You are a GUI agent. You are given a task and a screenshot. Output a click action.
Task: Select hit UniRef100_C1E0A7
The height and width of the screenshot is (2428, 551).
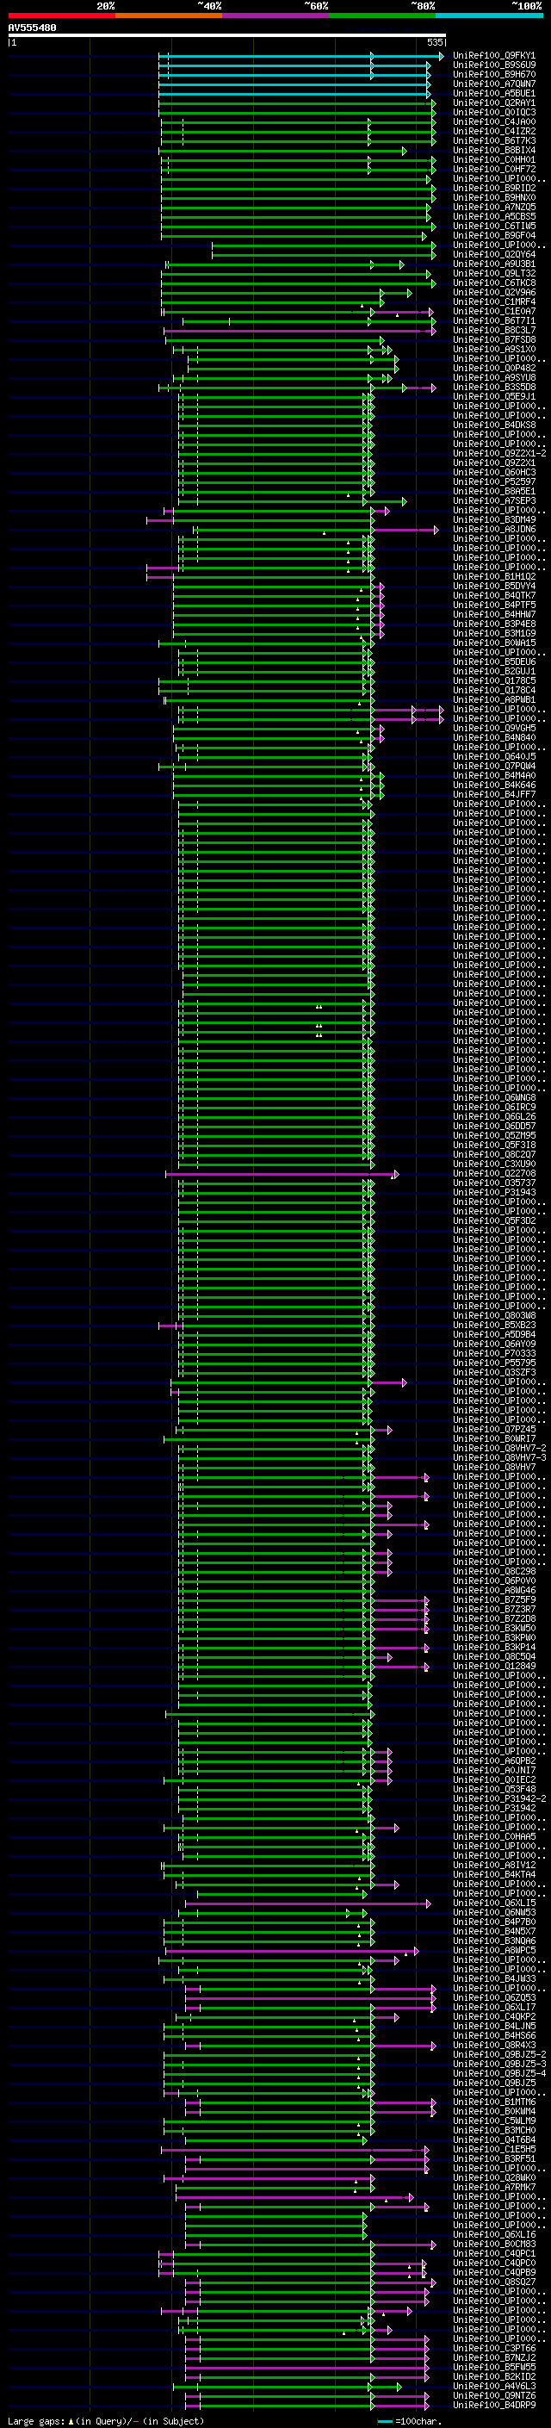(x=493, y=311)
